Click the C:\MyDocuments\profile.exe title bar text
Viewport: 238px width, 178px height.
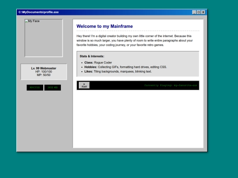coord(38,12)
